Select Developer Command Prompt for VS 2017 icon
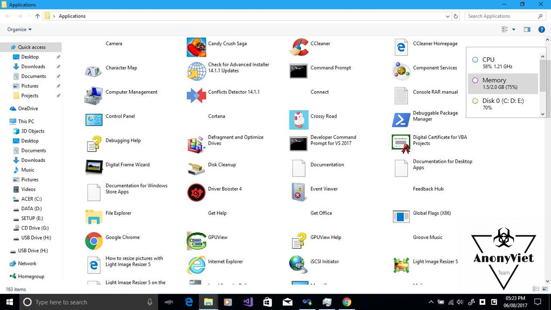The image size is (551, 310). point(298,144)
